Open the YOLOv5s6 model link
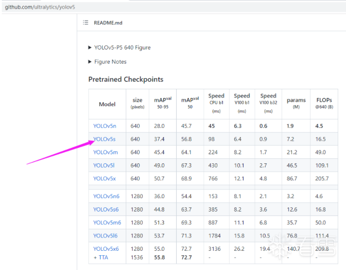 tap(106, 210)
